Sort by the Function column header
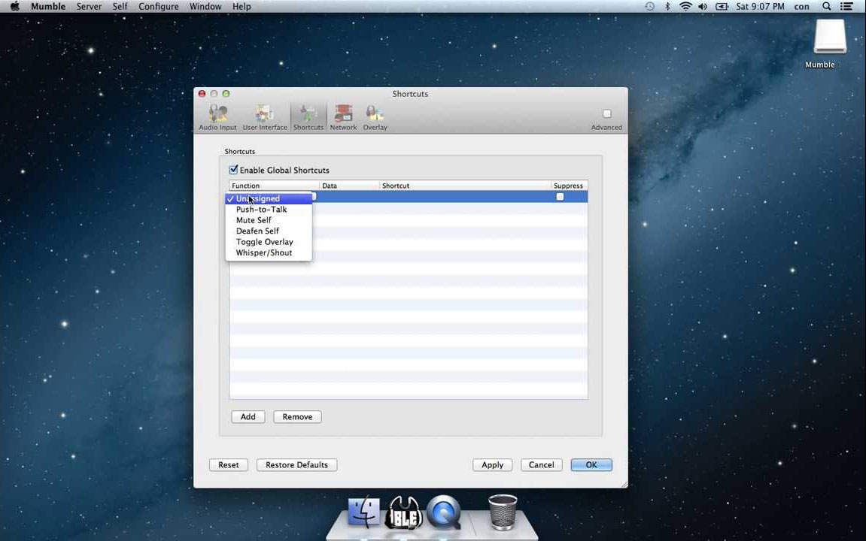 pos(275,186)
